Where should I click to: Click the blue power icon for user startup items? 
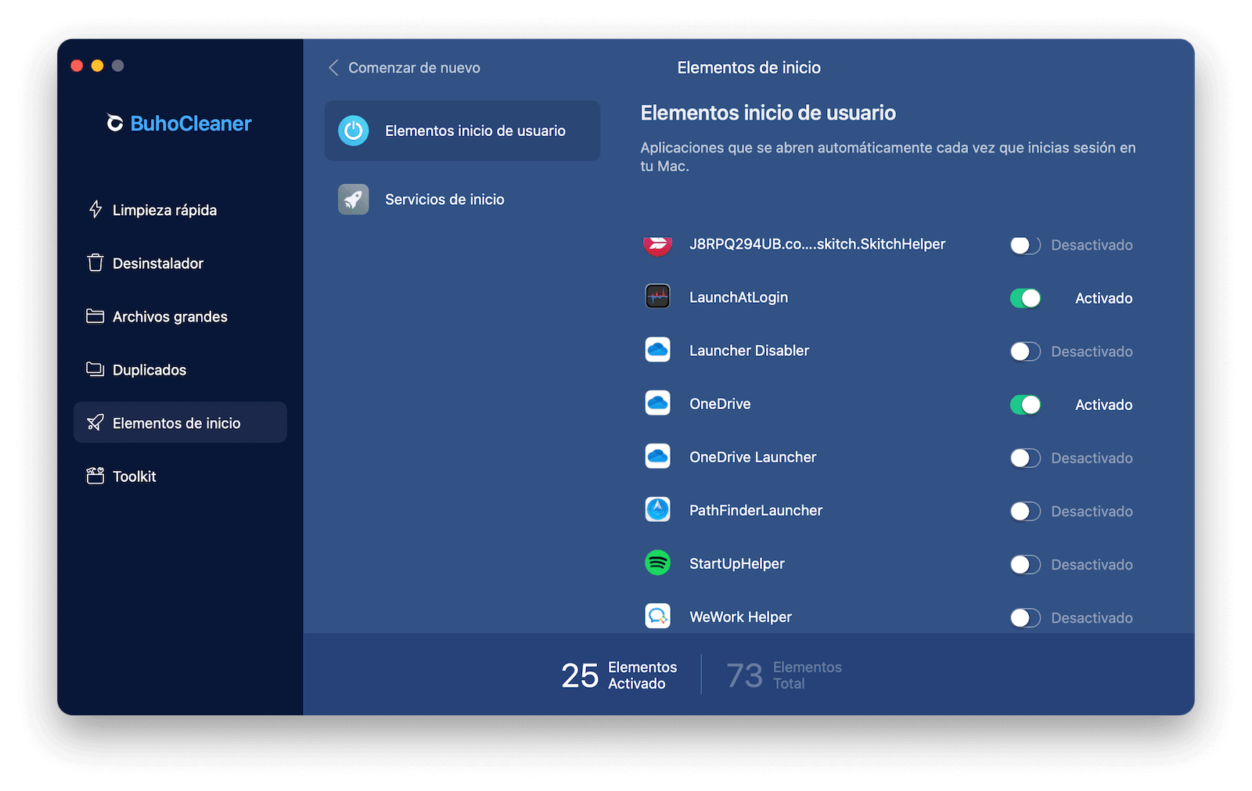tap(354, 131)
